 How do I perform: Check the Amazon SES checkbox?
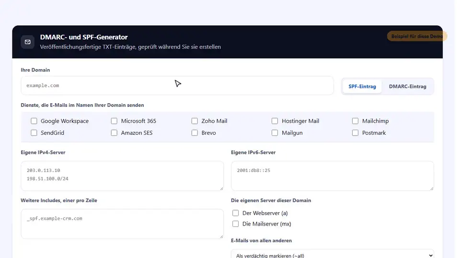114,133
